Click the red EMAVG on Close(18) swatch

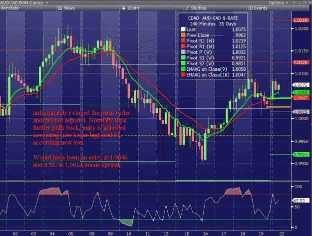click(x=183, y=75)
